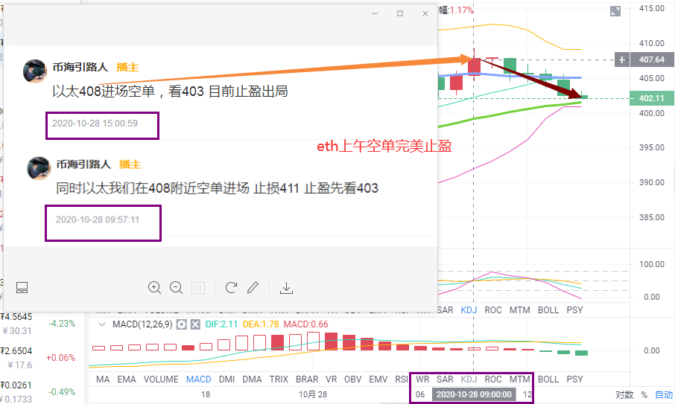Select the highlighted KDJ tab in the upper row
This screenshot has width=675, height=404.
469,310
